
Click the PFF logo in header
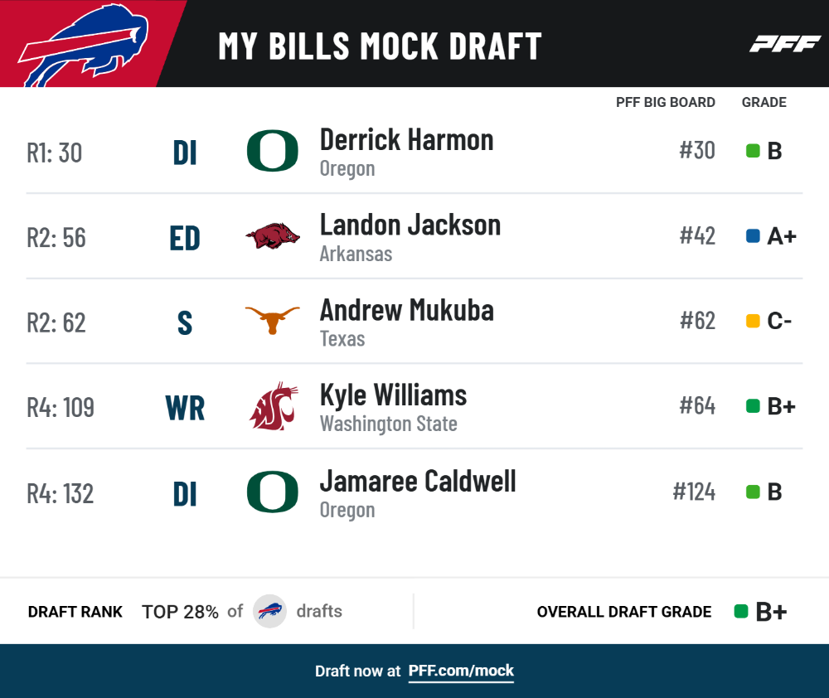click(785, 44)
